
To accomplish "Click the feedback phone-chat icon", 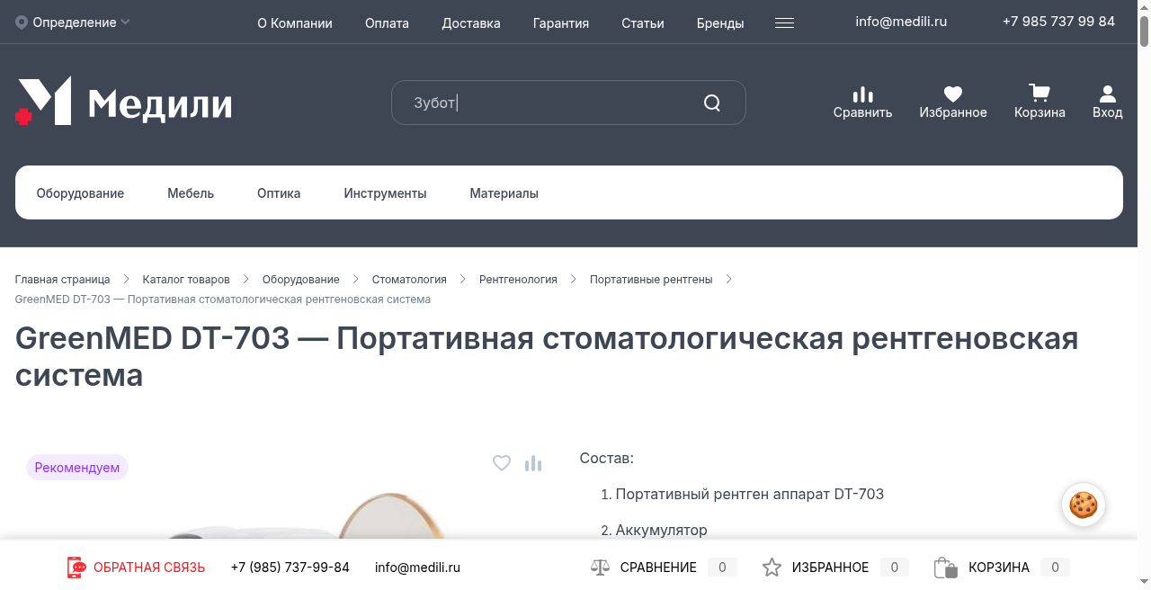I will tap(76, 568).
